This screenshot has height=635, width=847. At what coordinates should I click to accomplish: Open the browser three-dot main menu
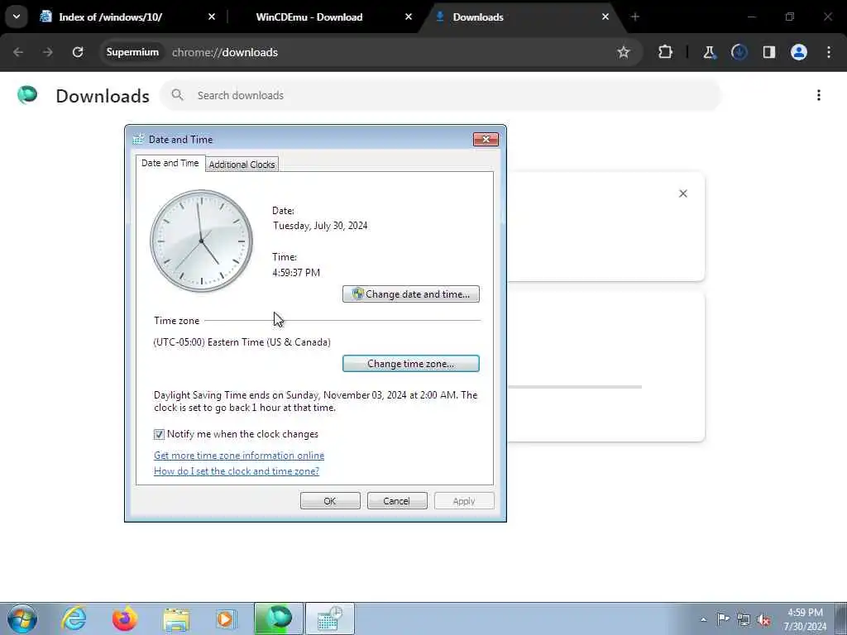tap(829, 52)
